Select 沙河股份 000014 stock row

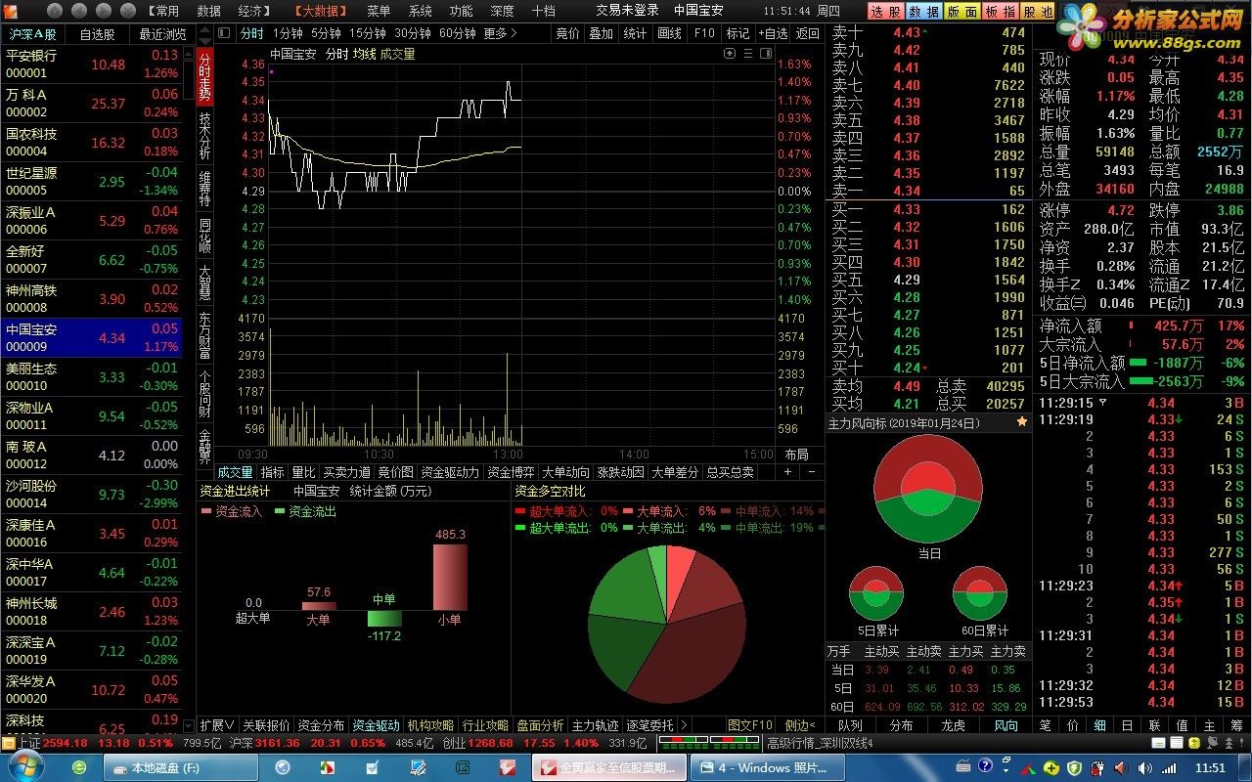coord(92,495)
